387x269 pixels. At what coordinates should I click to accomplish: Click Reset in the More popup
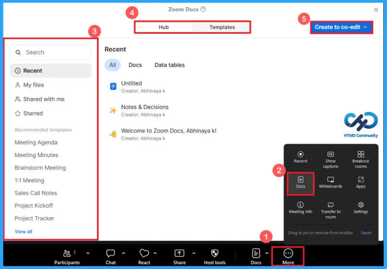click(x=366, y=233)
